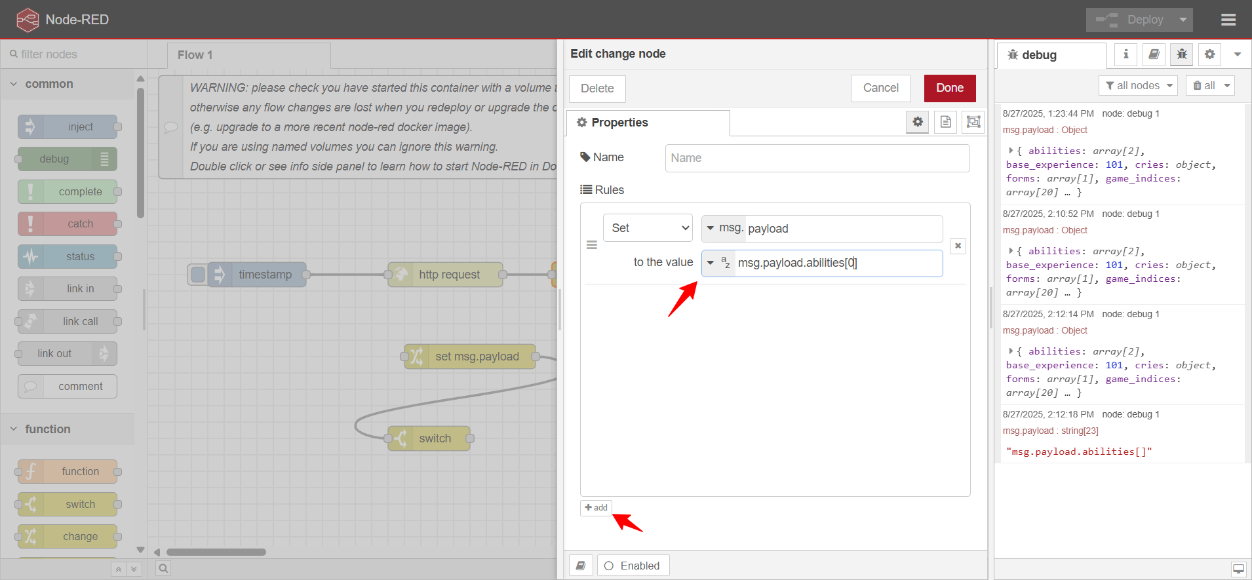Open the configuration nodes gear tab
The height and width of the screenshot is (580, 1252).
point(1209,54)
